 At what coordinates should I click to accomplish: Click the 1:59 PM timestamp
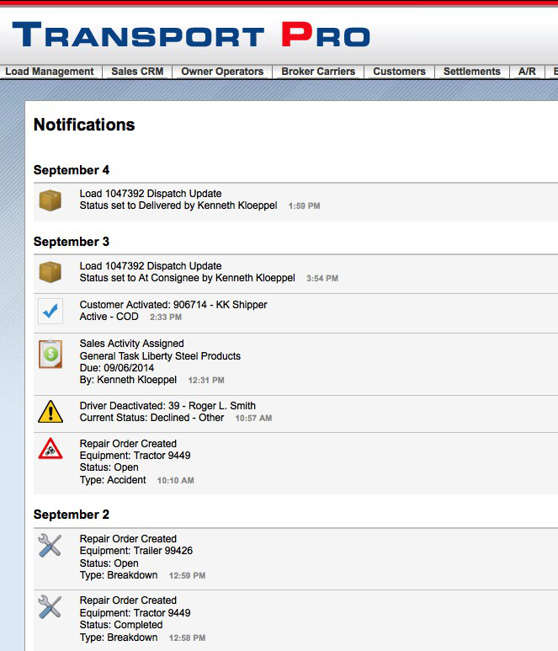[x=304, y=206]
